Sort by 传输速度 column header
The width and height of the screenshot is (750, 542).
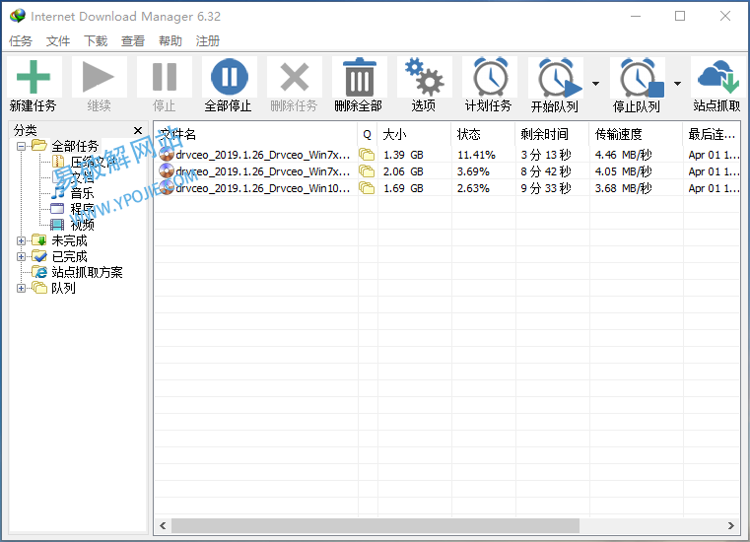(x=636, y=134)
